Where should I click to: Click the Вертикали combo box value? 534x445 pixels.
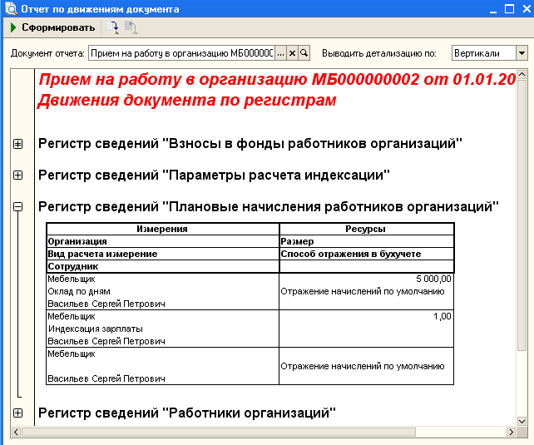click(483, 53)
